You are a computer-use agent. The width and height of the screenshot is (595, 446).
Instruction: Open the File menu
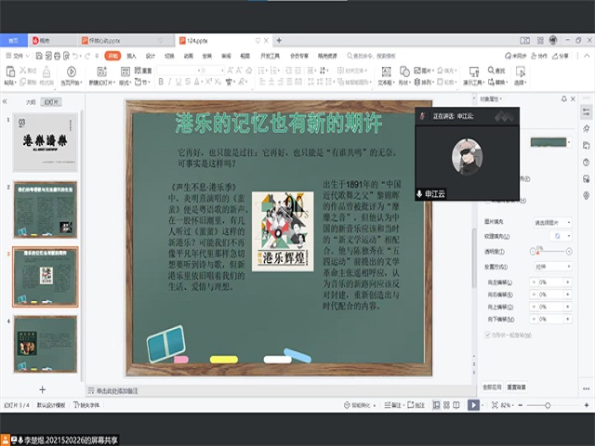[x=17, y=56]
